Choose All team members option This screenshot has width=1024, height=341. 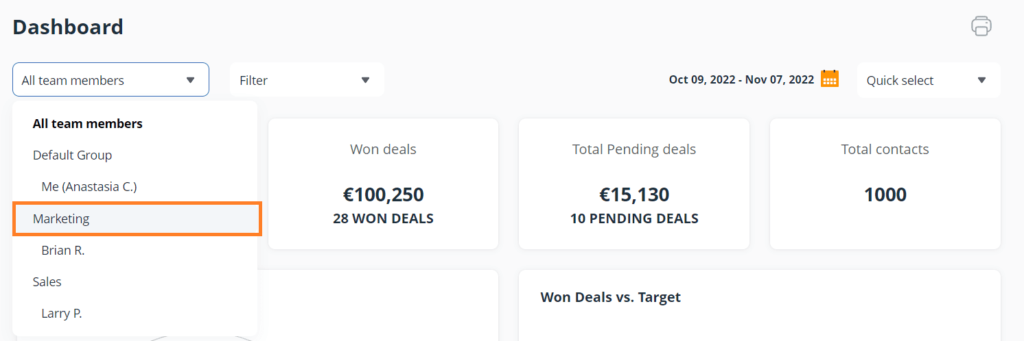coord(88,124)
